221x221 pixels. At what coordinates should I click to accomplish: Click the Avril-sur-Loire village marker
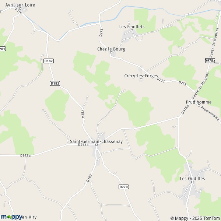coord(20,8)
